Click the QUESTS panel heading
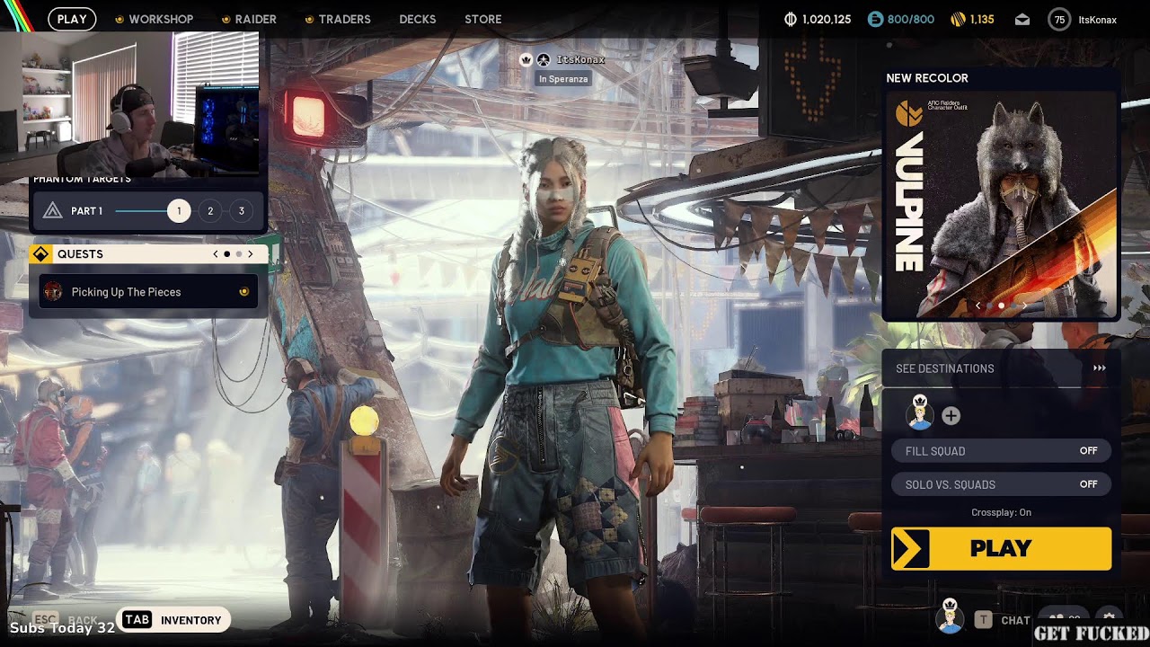Screen dimensions: 1150x647 pos(80,254)
